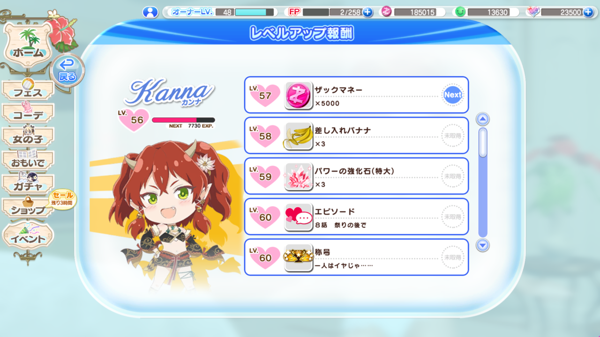Select the power stone crystal icon
This screenshot has height=337, width=600.
tap(299, 176)
